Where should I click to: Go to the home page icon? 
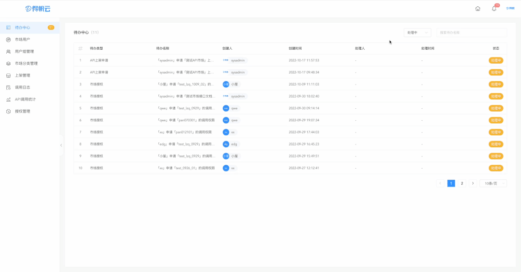click(x=478, y=9)
